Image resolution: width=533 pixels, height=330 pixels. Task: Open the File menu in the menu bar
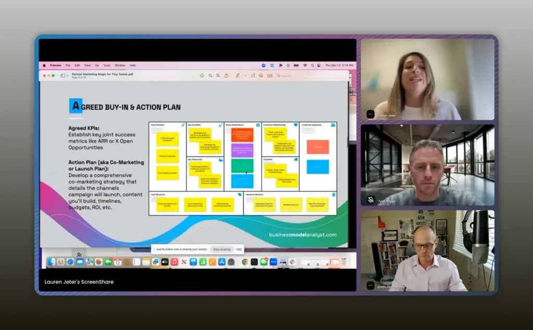point(68,66)
